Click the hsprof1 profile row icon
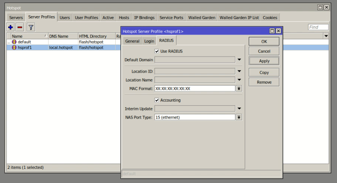Screen dimensions: 337x183 pos(15,48)
